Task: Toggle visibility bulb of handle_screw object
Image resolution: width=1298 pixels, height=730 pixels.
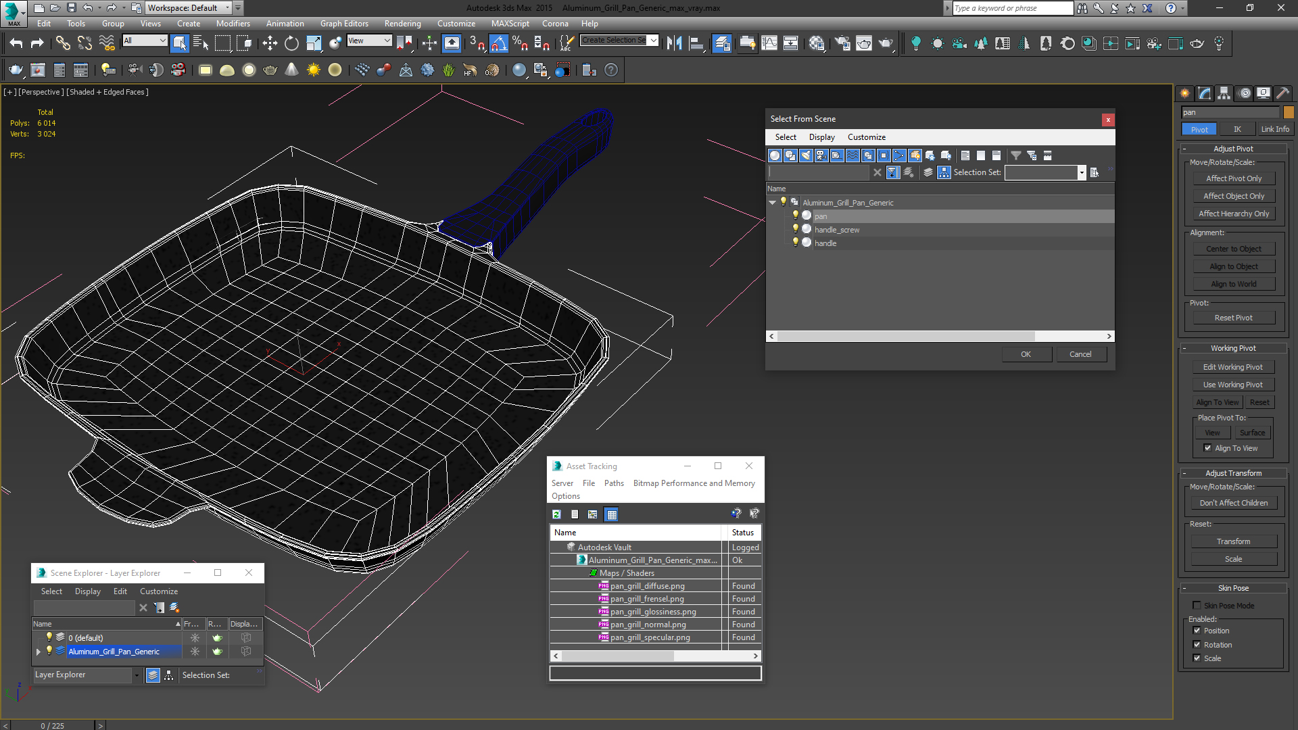Action: (796, 229)
